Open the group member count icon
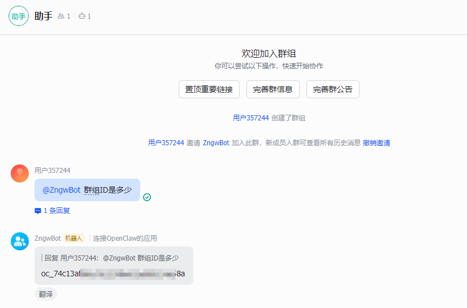467x308 pixels. tap(61, 16)
